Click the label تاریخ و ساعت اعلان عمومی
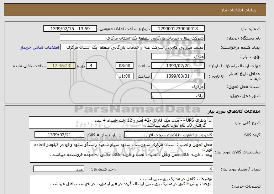The width and height of the screenshot is (274, 194). [x=124, y=29]
